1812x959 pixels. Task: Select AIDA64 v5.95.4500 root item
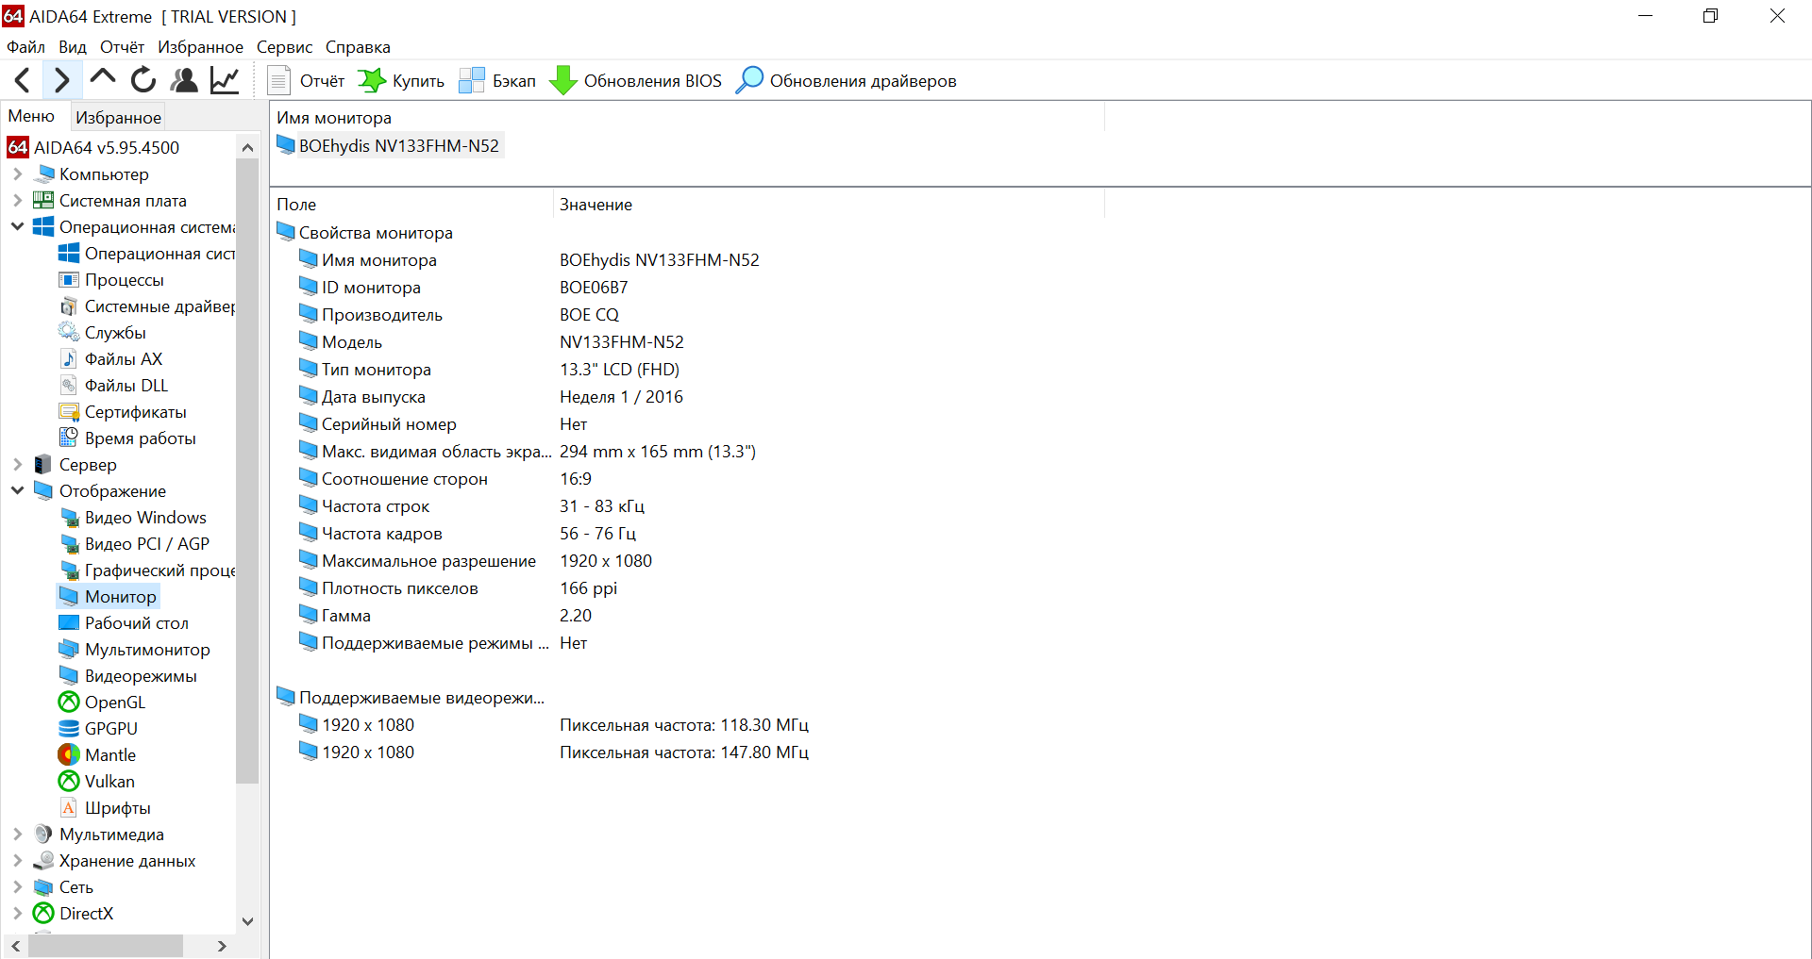click(93, 147)
